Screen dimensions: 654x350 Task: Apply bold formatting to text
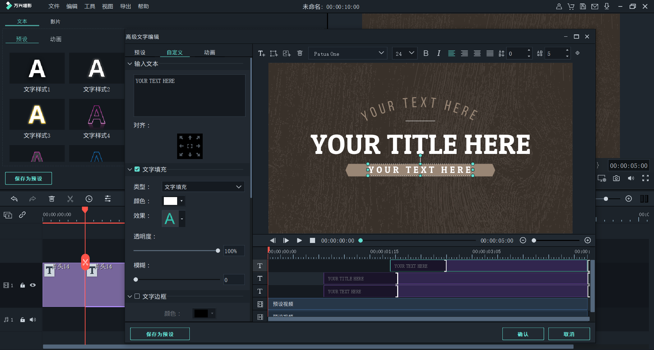point(426,53)
